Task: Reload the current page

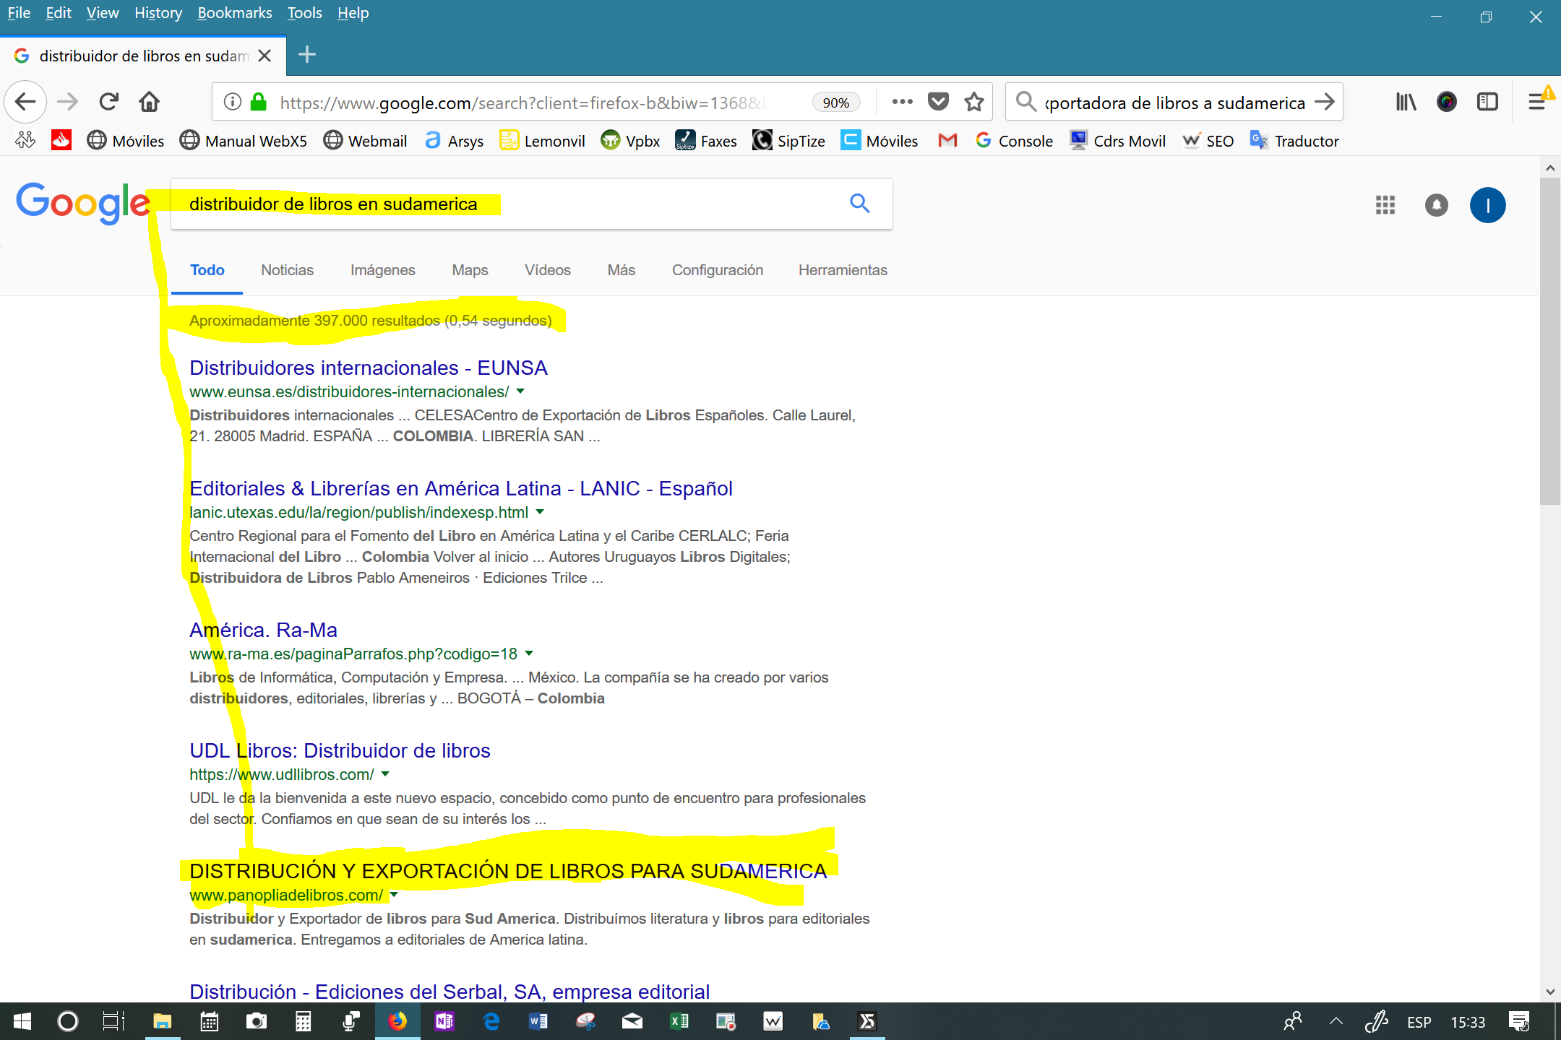Action: coord(109,102)
